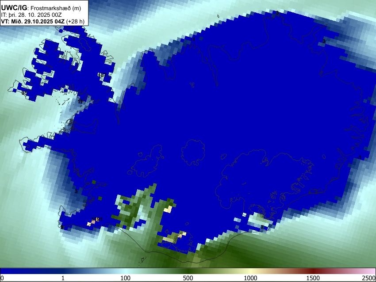
Task: Click the map value '95' on the map
Action: pos(24,93)
